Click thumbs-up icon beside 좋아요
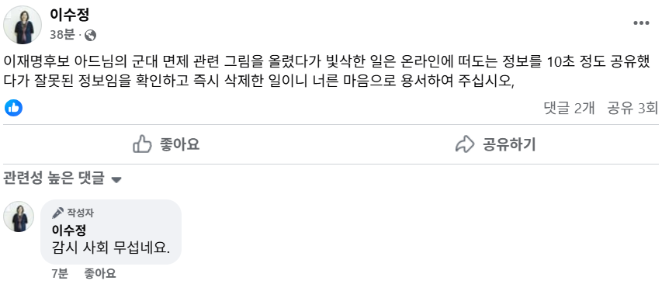The height and width of the screenshot is (284, 662). click(x=142, y=144)
